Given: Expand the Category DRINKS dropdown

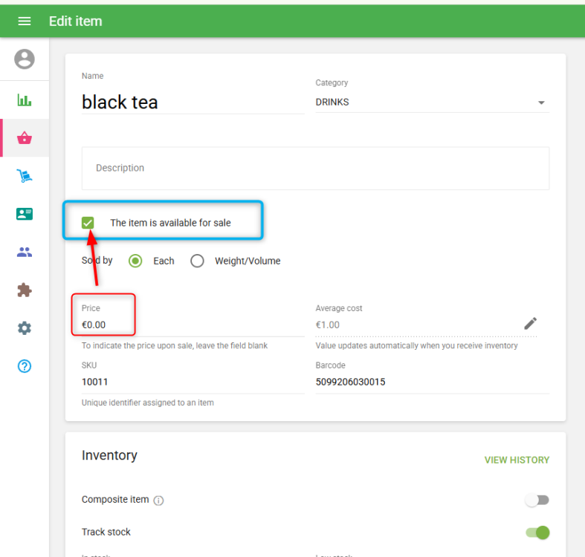Looking at the screenshot, I should pyautogui.click(x=541, y=102).
